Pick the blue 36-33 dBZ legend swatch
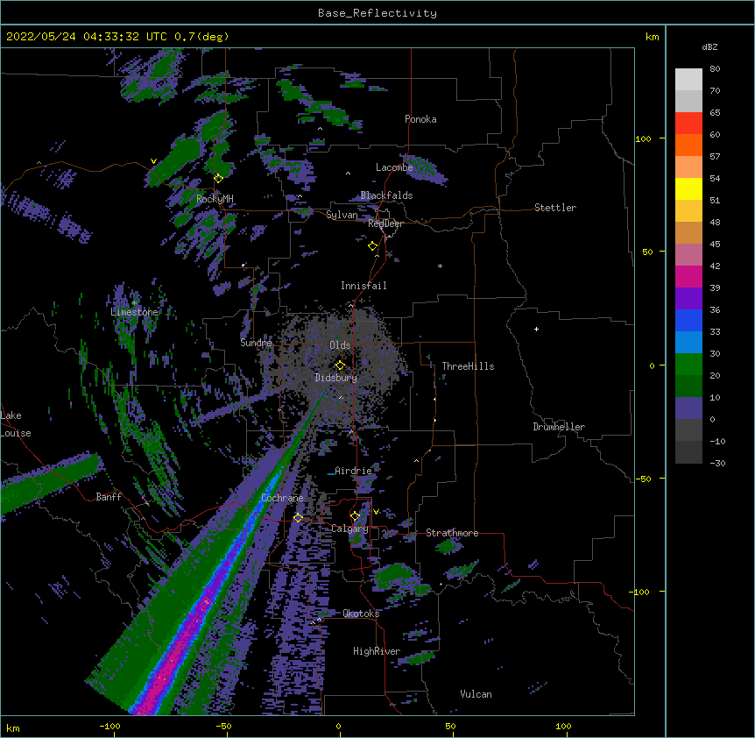This screenshot has height=738, width=755. click(x=688, y=320)
